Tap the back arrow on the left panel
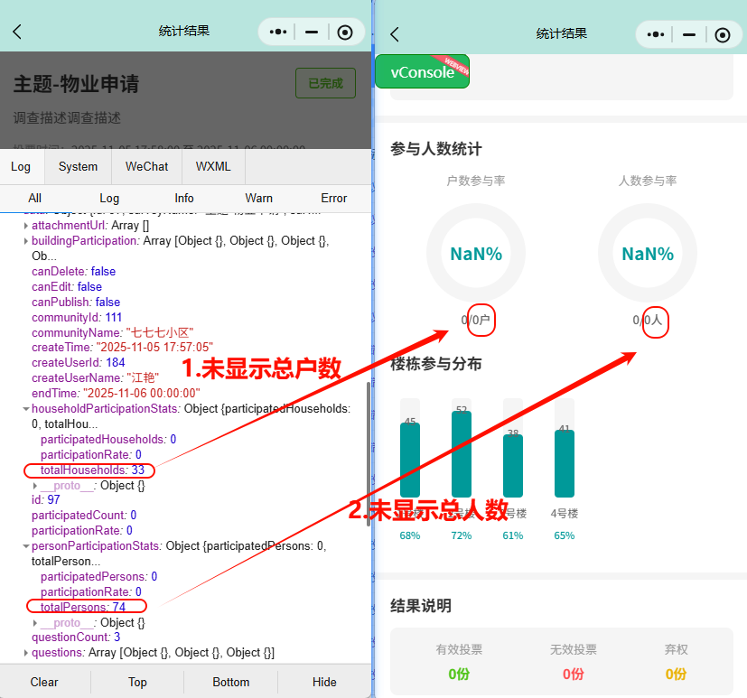 (16, 32)
